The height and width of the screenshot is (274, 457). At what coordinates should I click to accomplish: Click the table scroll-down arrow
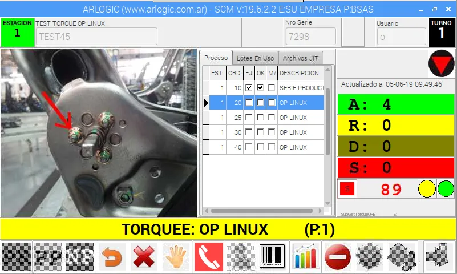point(327,203)
